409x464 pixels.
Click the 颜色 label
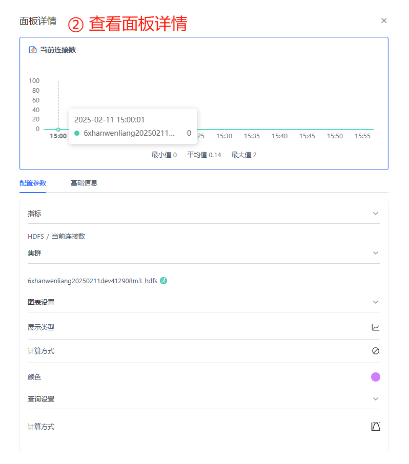34,377
